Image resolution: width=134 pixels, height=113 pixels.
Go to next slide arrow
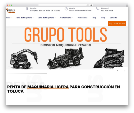pyautogui.click(x=125, y=71)
